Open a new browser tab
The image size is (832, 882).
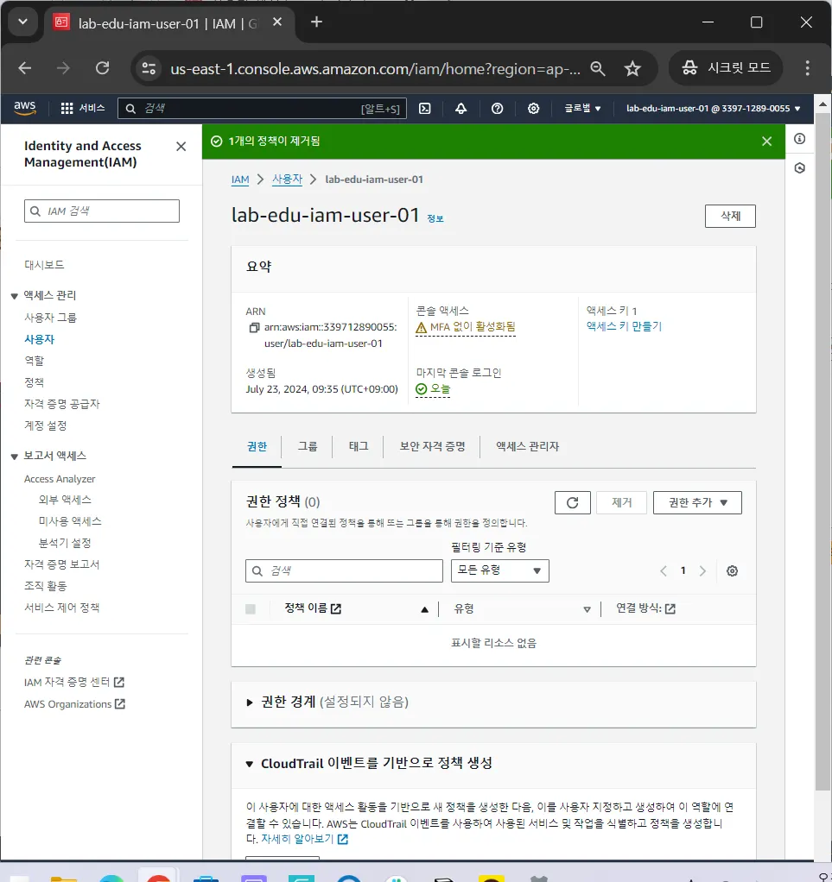click(316, 22)
